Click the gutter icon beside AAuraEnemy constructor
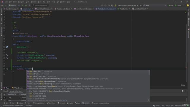This screenshot has height=107, width=190. point(7,47)
